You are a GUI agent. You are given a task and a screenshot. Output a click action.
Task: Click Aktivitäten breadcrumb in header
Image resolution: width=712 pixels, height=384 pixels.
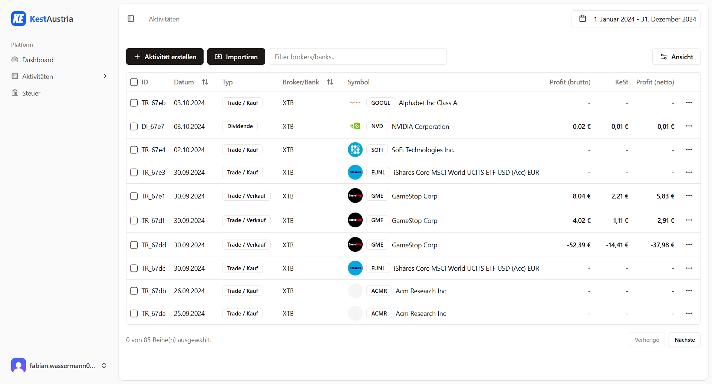point(164,19)
